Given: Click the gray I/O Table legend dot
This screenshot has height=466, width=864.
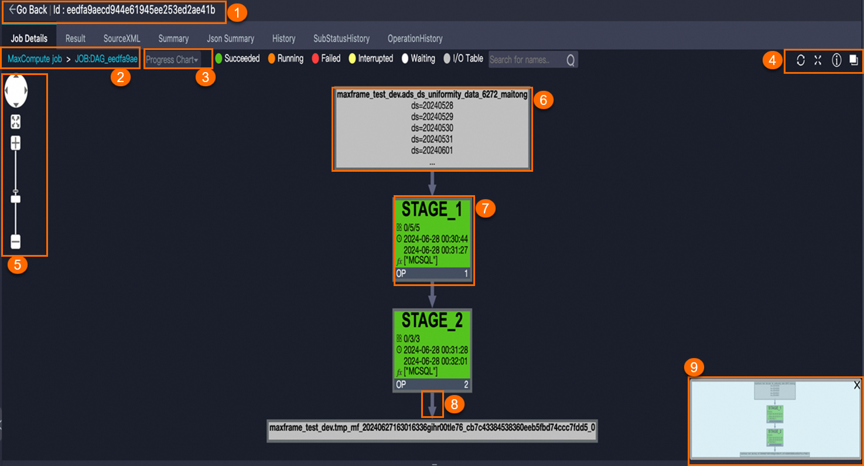Looking at the screenshot, I should 448,59.
